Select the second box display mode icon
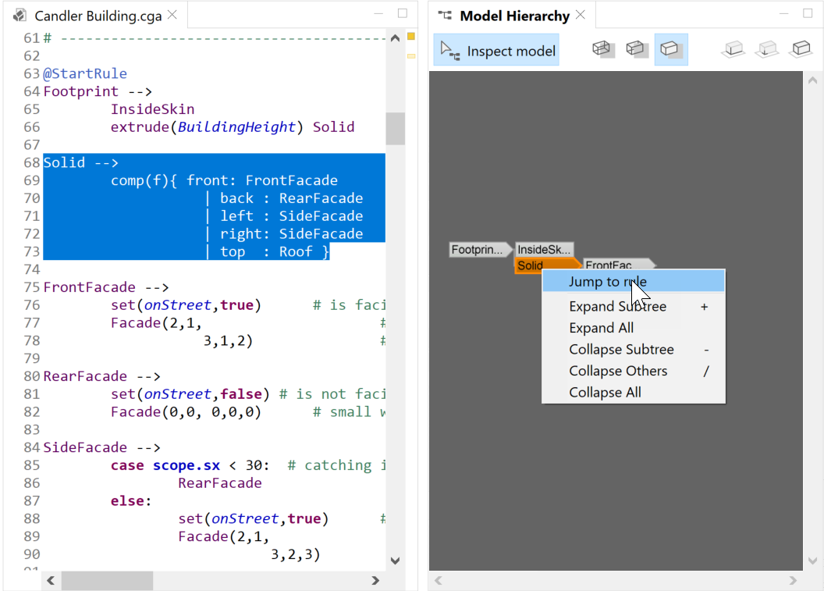824x591 pixels. pos(637,49)
